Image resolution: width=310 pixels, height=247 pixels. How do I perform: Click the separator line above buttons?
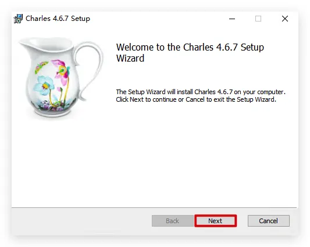[154, 207]
